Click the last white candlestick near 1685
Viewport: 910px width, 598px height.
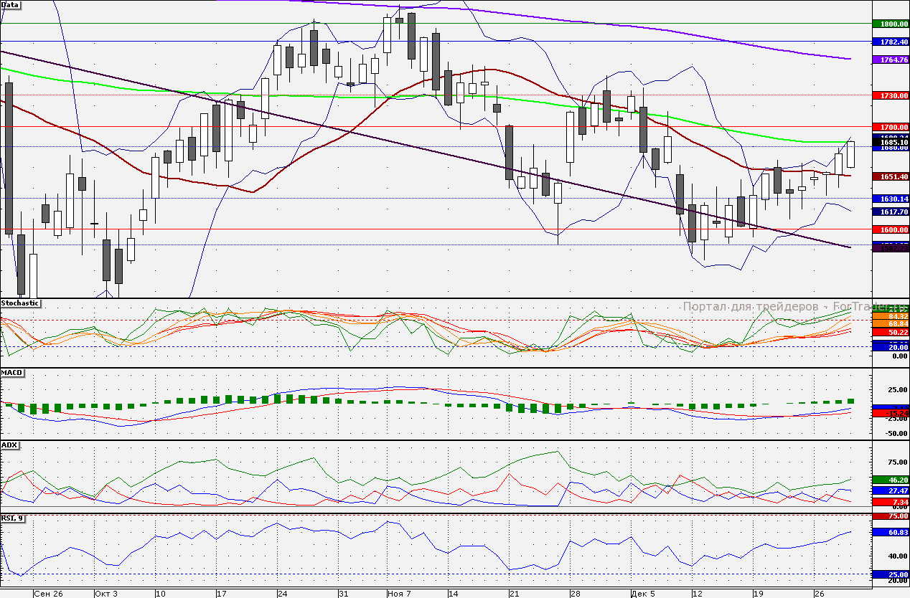point(850,154)
